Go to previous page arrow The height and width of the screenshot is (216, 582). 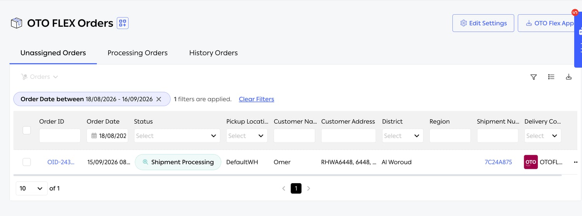[x=284, y=189]
